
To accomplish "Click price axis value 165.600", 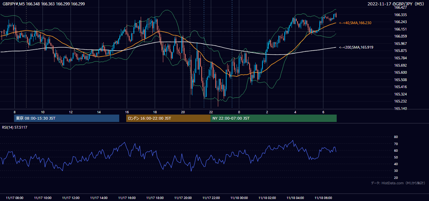I will (x=400, y=72).
